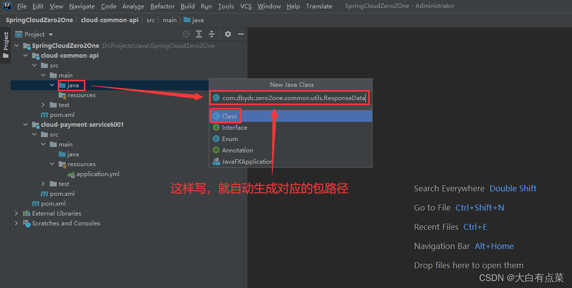Click the New Java Class name field

290,98
